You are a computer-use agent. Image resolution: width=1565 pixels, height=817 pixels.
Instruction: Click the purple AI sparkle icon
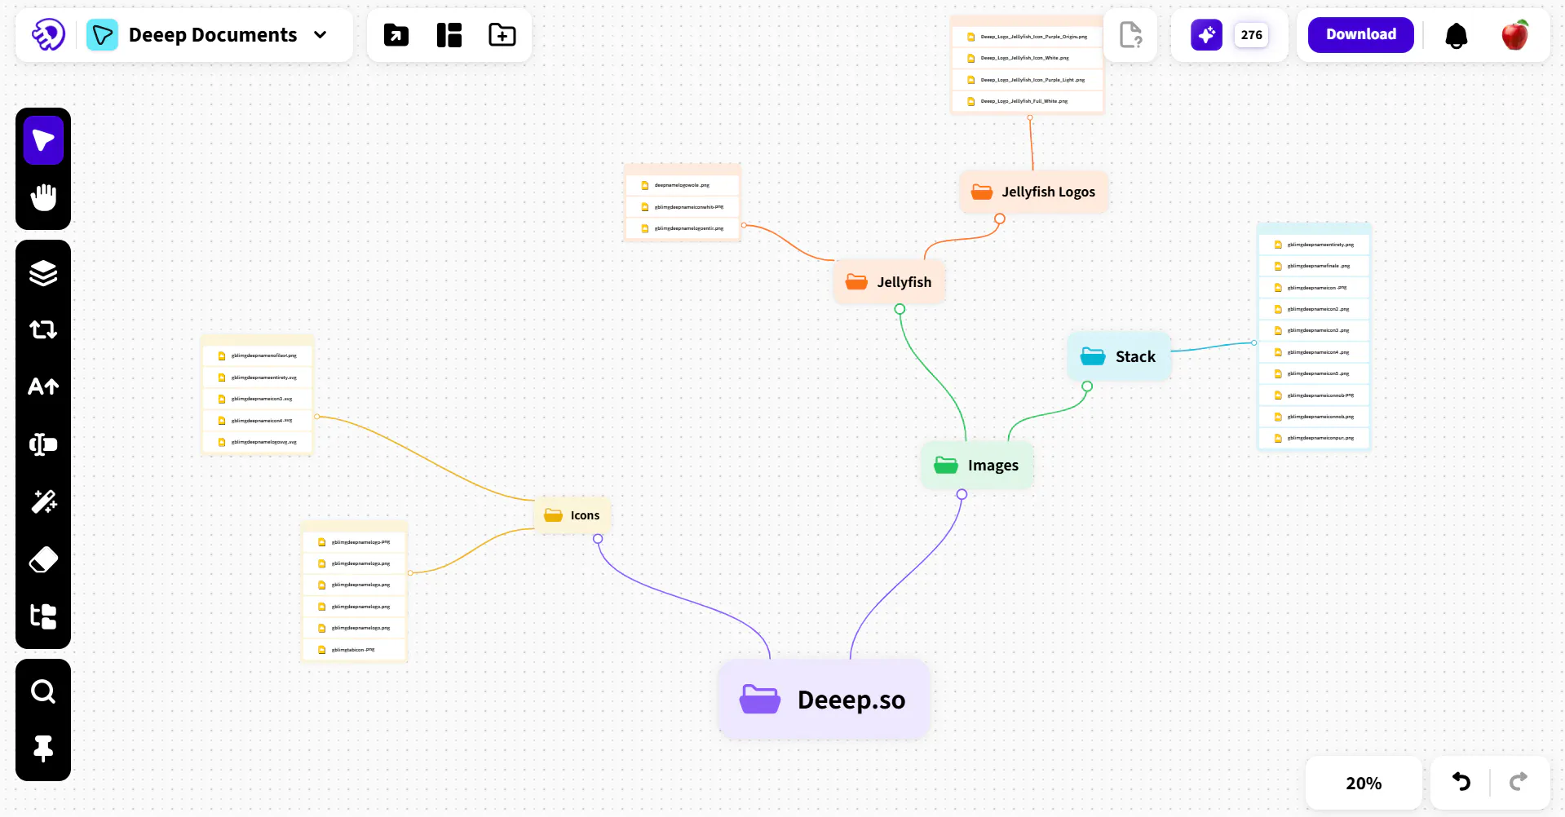(x=1206, y=35)
